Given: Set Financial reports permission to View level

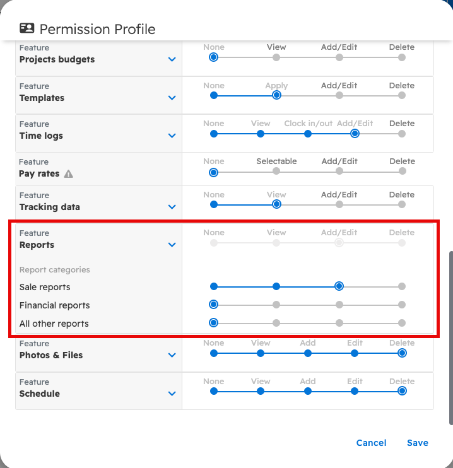Looking at the screenshot, I should 276,305.
